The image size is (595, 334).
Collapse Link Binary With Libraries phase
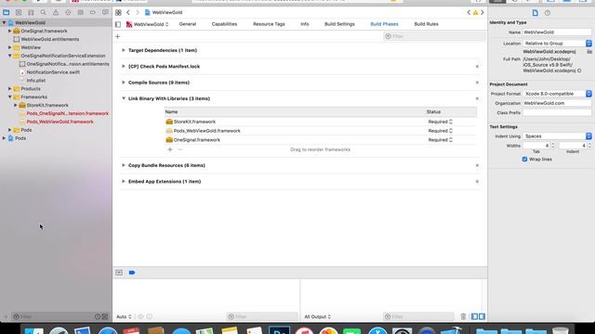(x=124, y=98)
